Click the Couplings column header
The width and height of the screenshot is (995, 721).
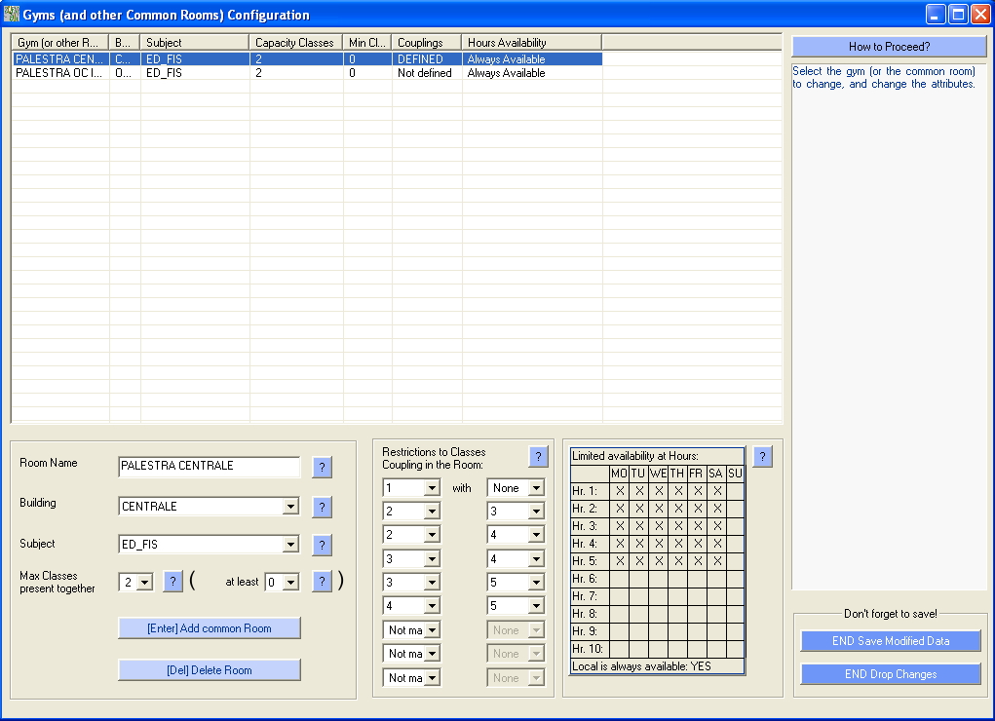coord(427,43)
